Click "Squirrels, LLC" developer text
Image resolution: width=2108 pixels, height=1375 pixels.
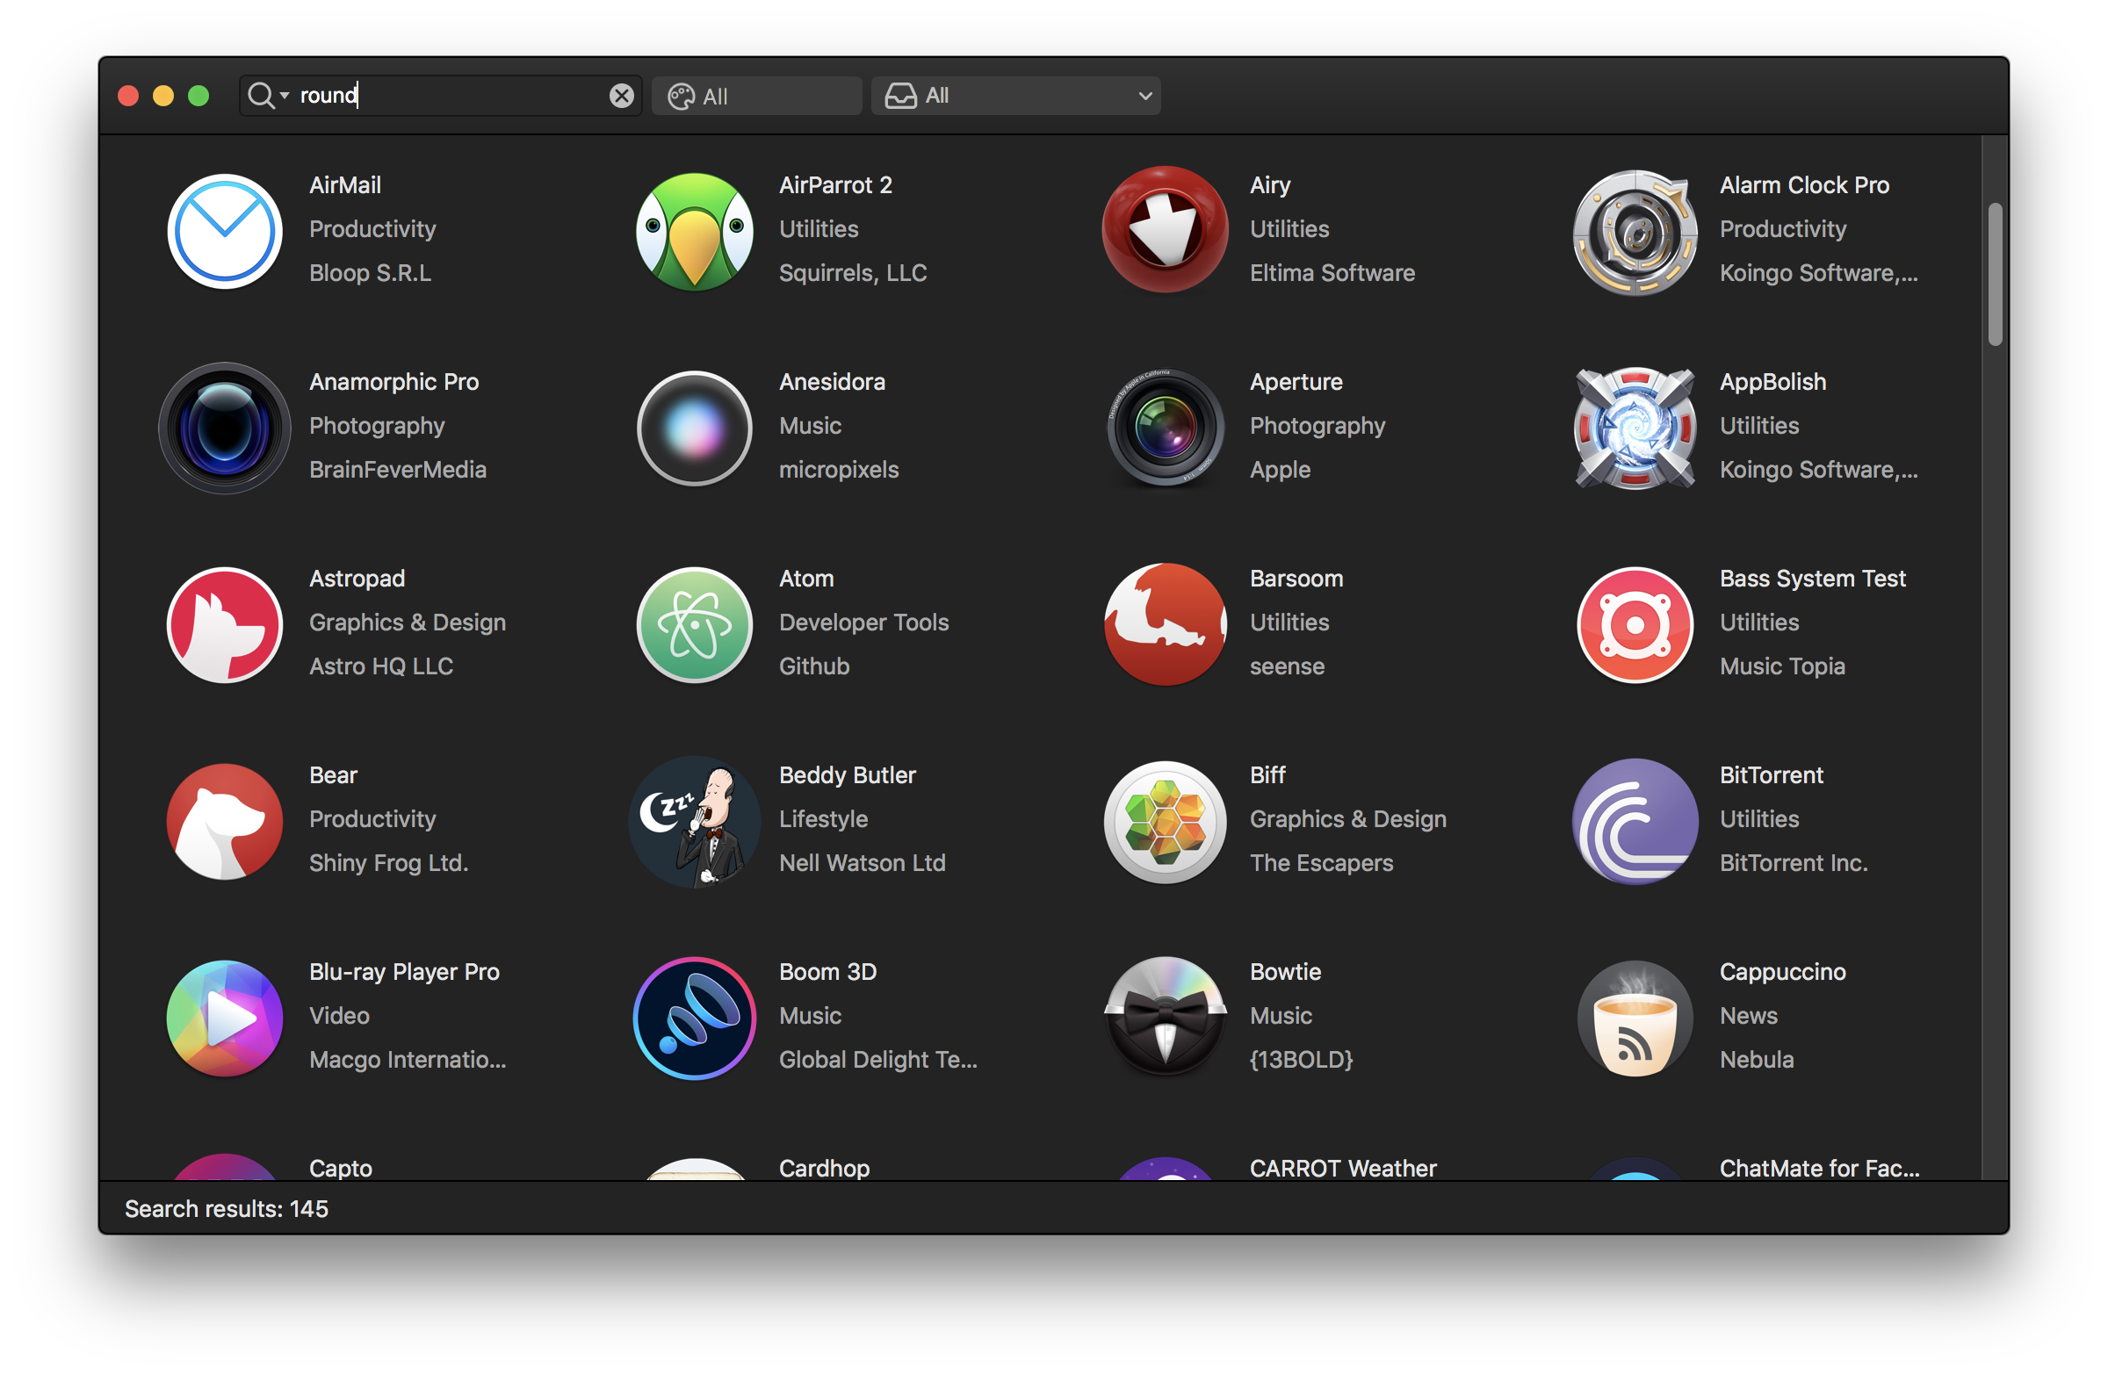[853, 273]
